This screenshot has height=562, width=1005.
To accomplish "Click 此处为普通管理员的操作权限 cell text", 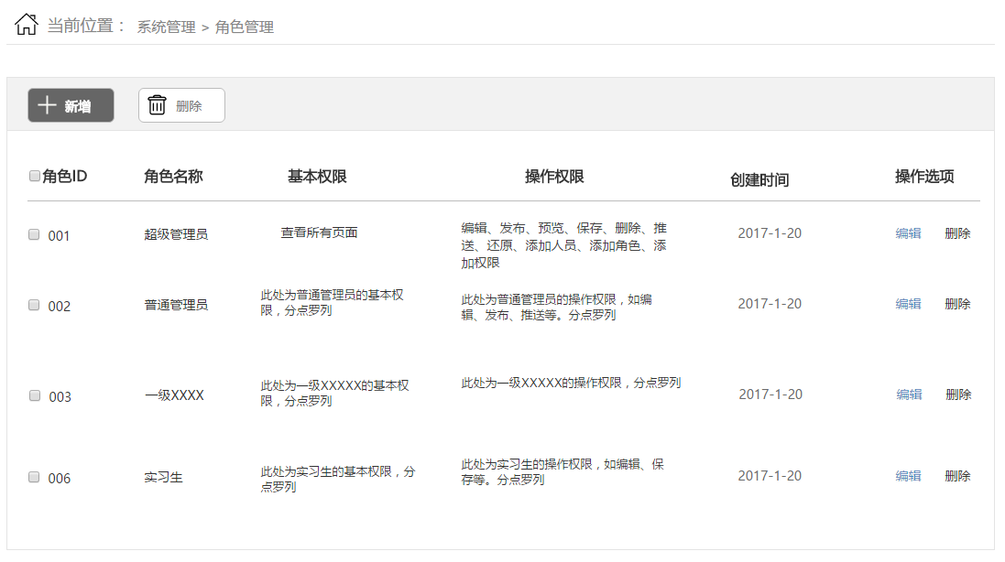I will 556,308.
